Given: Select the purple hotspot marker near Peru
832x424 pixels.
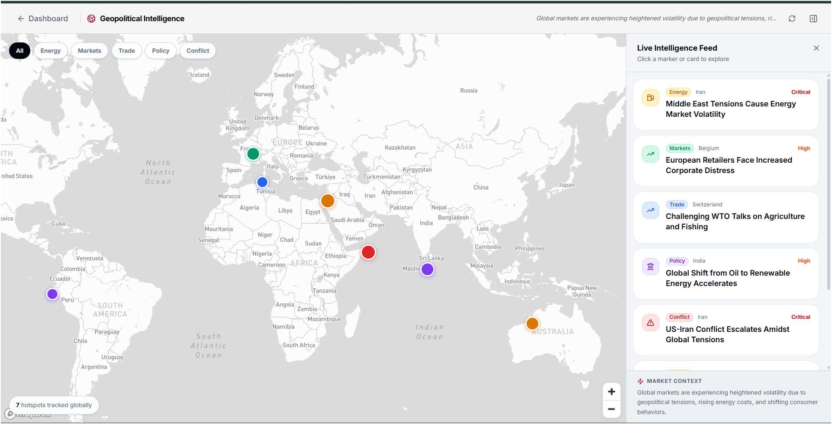Looking at the screenshot, I should [52, 294].
